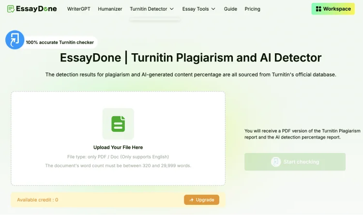
Task: Click the 'Available credit : 0' text
Action: (37, 200)
